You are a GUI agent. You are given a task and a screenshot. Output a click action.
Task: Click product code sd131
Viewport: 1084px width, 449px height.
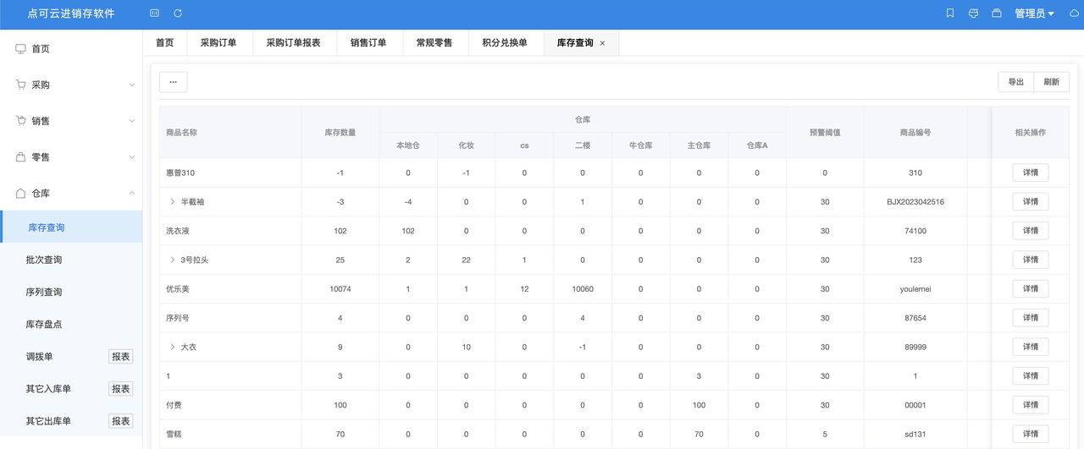click(x=915, y=434)
